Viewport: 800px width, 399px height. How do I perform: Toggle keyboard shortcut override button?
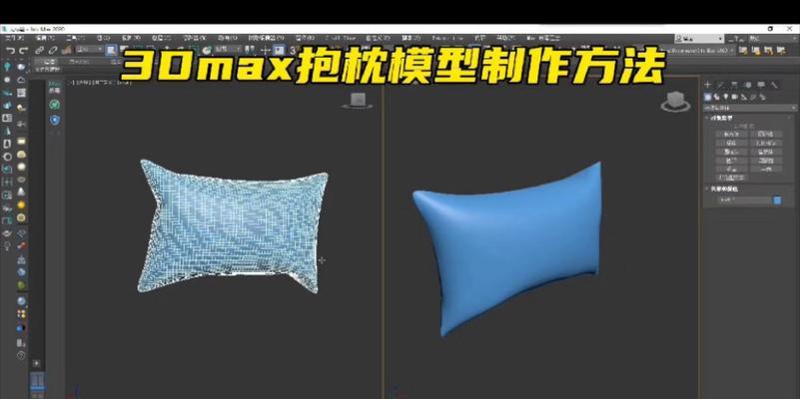coord(279,51)
